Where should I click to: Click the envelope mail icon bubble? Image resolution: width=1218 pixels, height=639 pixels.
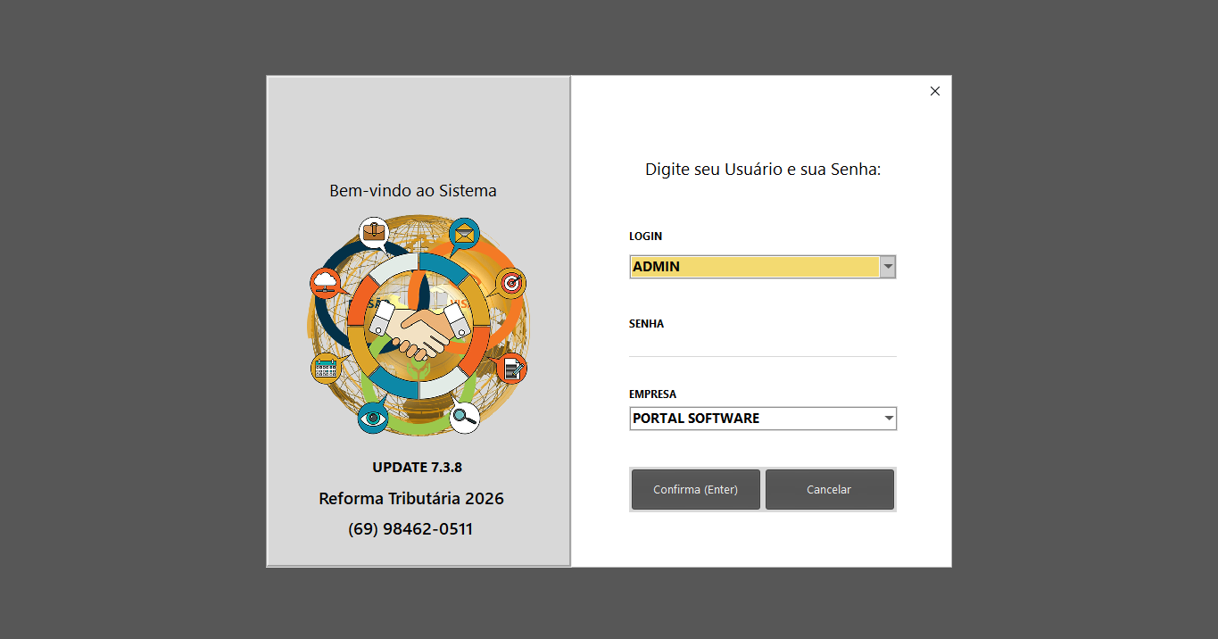click(x=463, y=235)
